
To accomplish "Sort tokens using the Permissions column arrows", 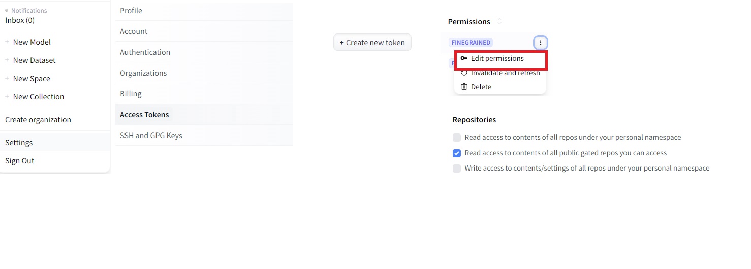I will (499, 21).
